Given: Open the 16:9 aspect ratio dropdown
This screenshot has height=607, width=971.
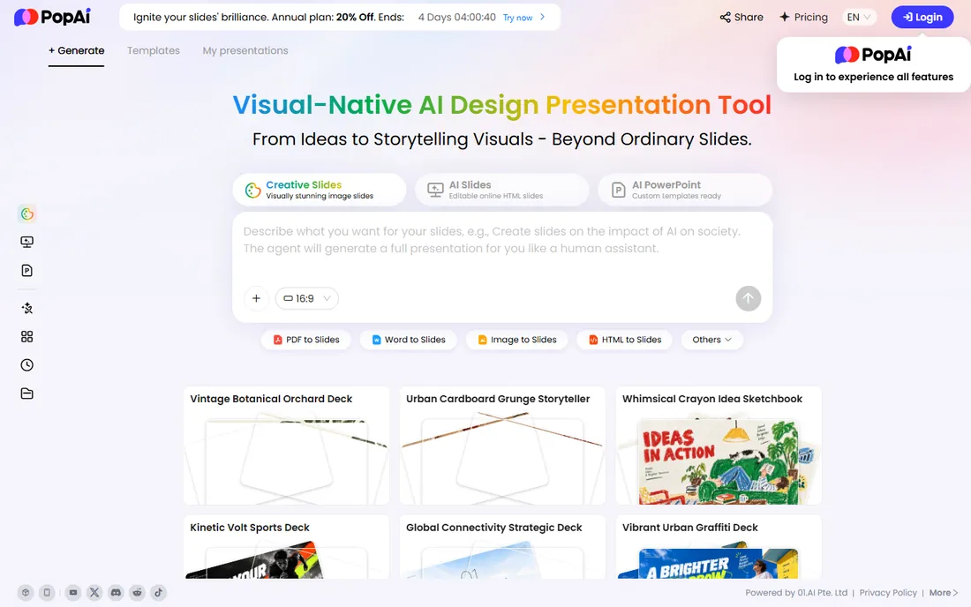Looking at the screenshot, I should pyautogui.click(x=307, y=298).
